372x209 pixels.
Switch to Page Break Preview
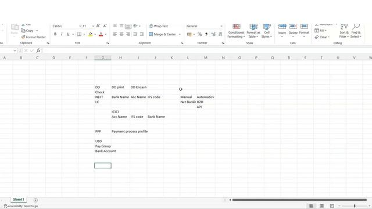click(x=332, y=206)
